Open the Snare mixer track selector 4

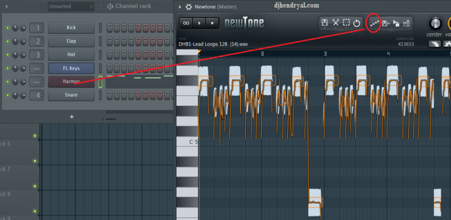coord(37,95)
